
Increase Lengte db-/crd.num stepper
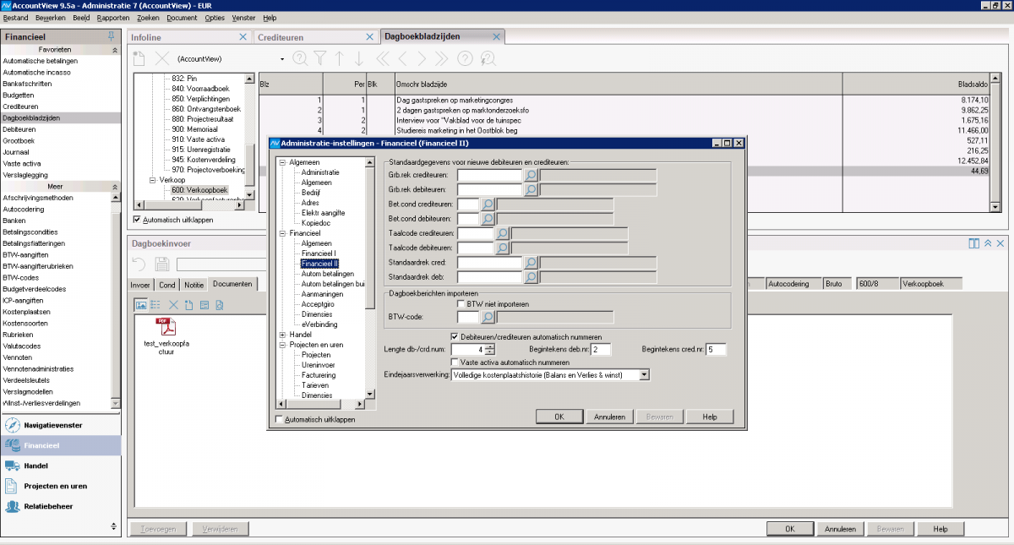[x=490, y=346]
